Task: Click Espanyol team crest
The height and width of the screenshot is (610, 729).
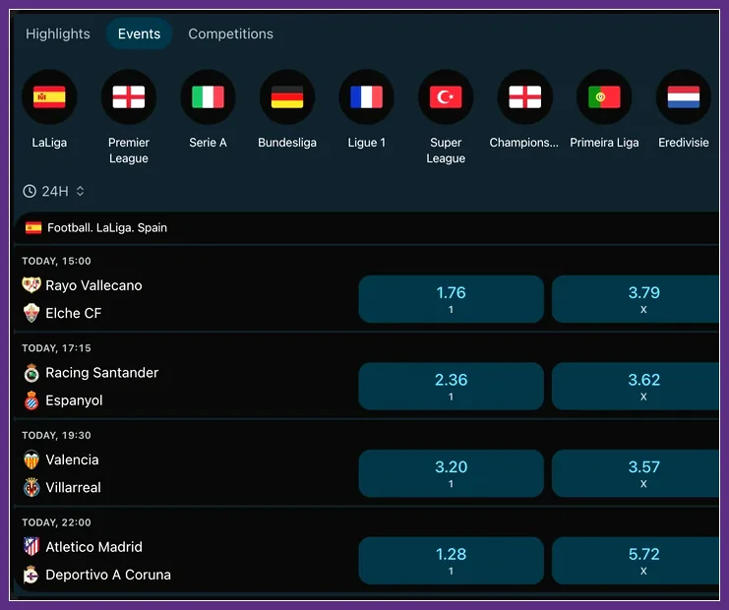Action: point(31,400)
